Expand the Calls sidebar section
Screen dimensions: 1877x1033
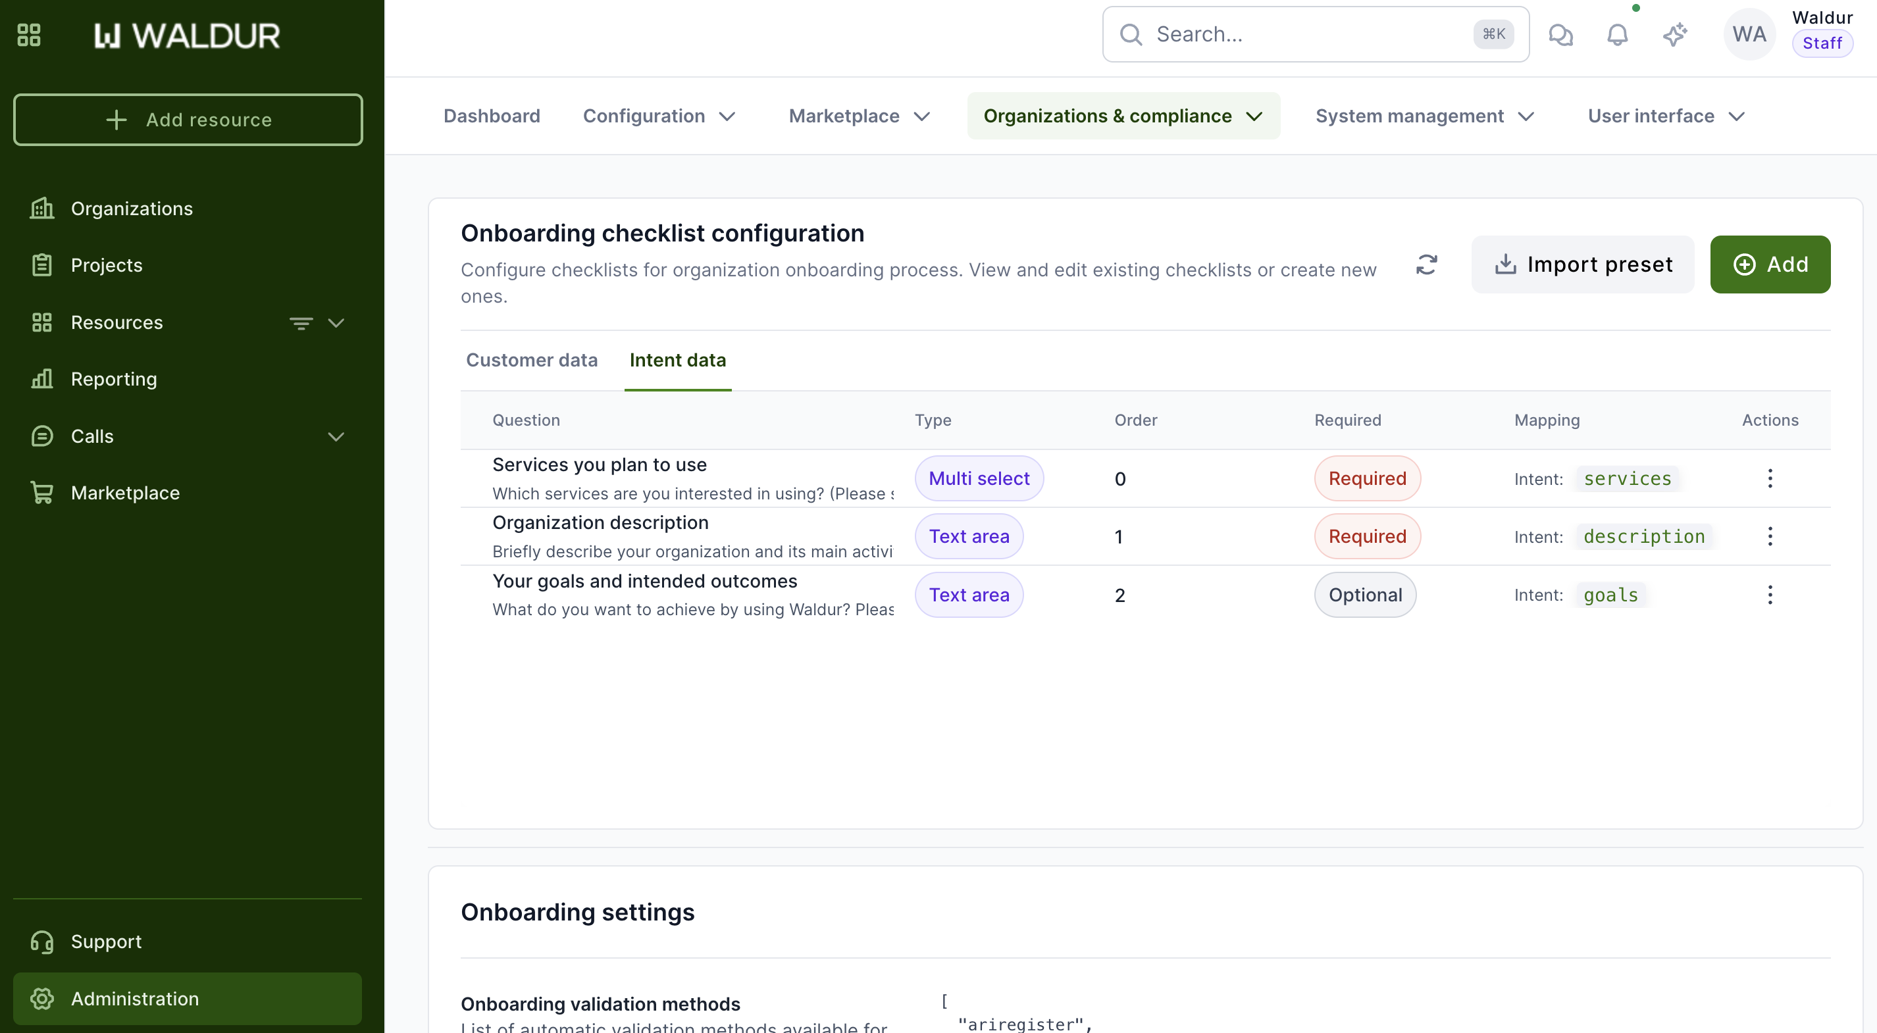(336, 436)
